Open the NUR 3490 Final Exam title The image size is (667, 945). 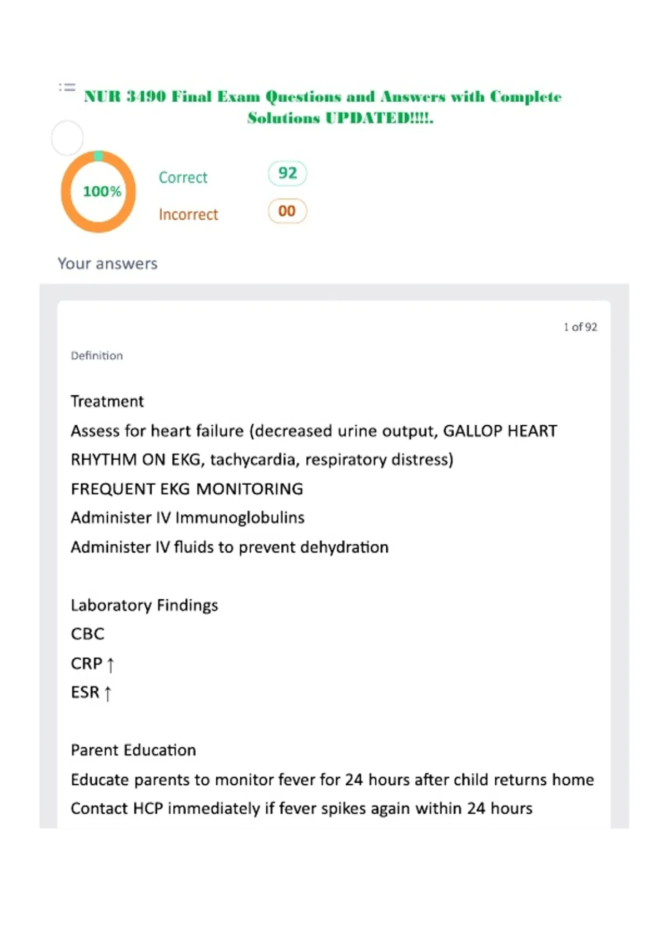323,107
